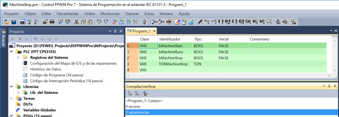Screen dimensions: 339x117
Task: Click the paste icon next to copy
Action: click(90, 22)
